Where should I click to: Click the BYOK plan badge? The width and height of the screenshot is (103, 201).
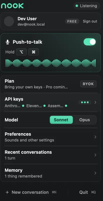coord(88,84)
